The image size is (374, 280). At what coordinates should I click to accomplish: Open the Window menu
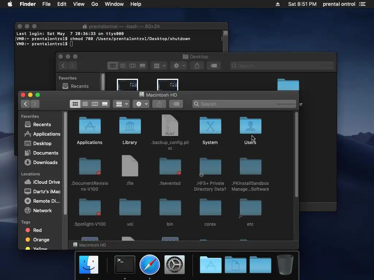114,4
